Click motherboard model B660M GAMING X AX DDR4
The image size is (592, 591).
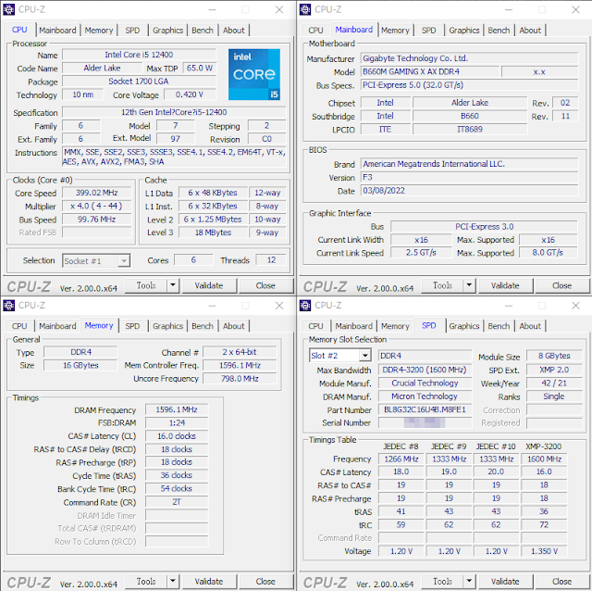click(x=429, y=72)
